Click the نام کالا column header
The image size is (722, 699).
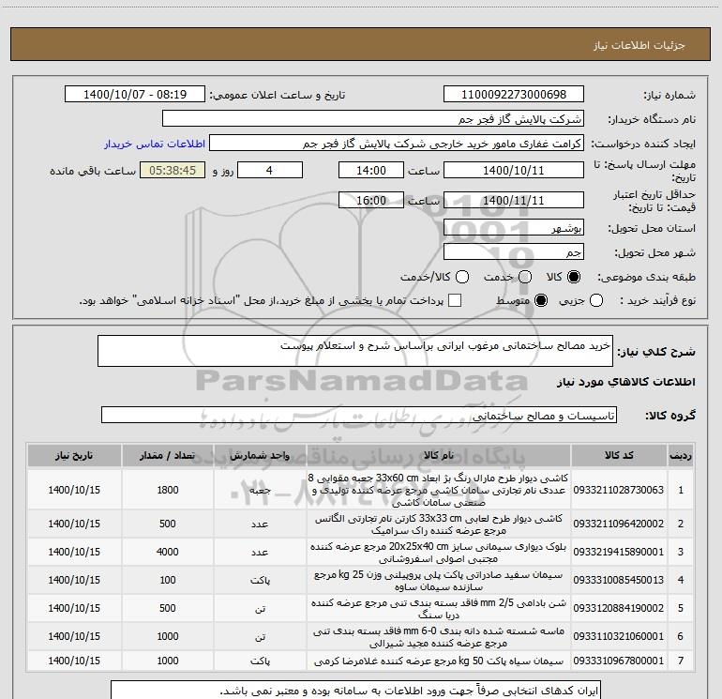pos(439,455)
